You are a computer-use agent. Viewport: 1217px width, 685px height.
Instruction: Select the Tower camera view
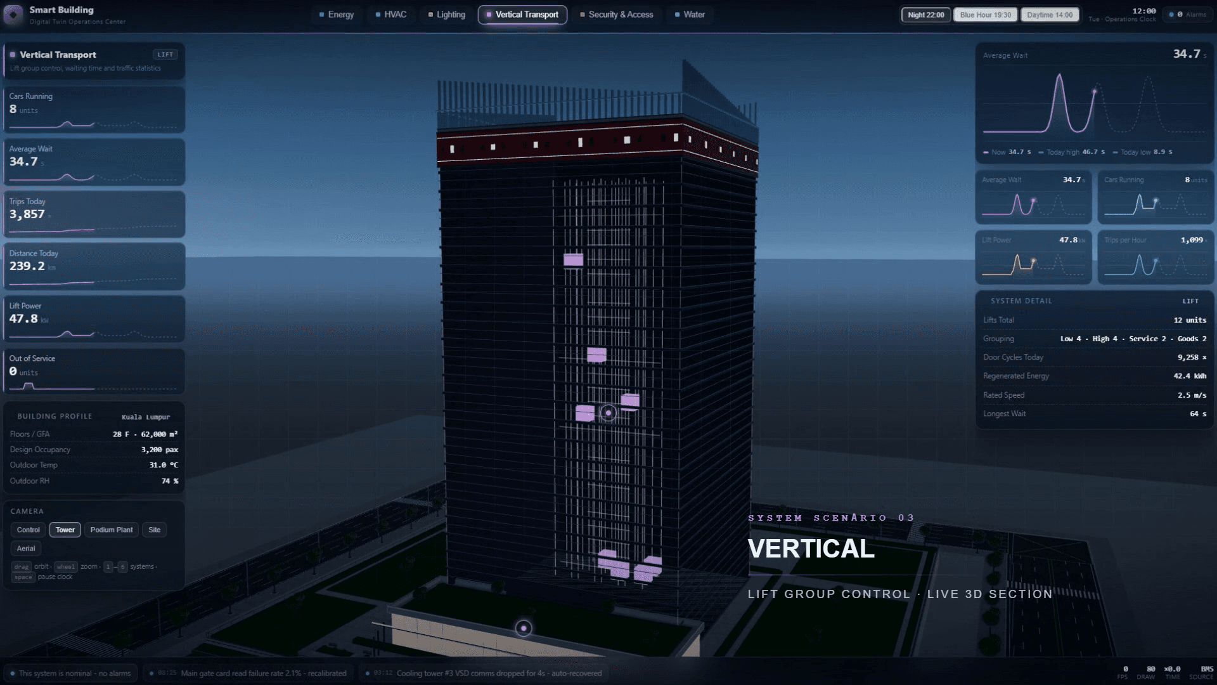[65, 530]
